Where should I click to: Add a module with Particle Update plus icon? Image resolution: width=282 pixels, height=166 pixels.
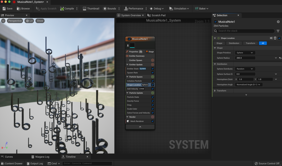(x=153, y=93)
